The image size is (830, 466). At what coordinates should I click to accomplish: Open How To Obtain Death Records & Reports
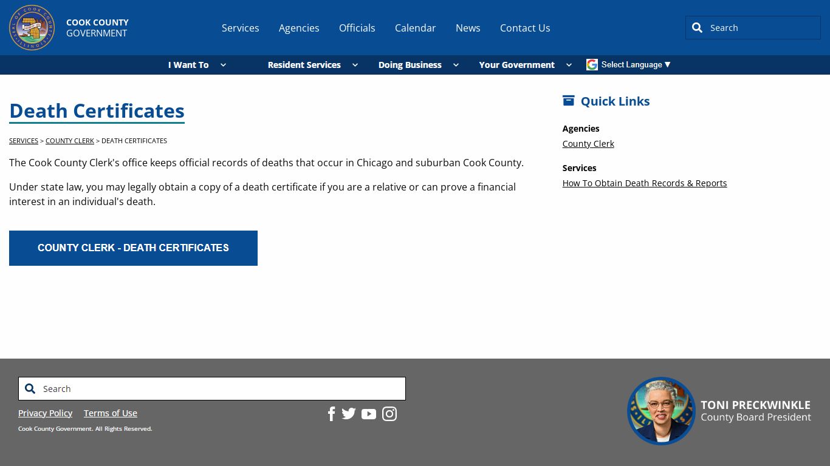click(645, 183)
